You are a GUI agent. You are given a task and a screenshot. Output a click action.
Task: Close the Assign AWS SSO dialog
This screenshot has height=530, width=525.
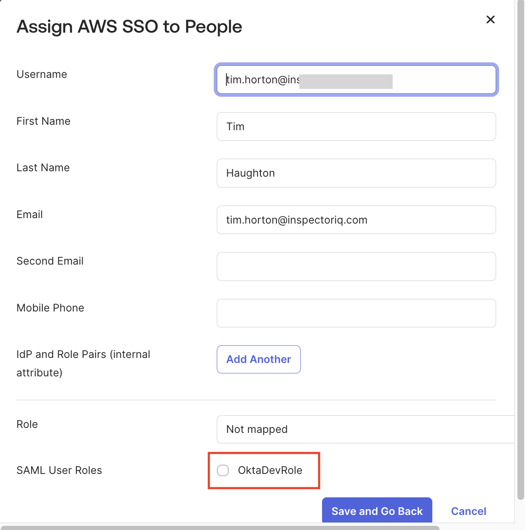tap(490, 20)
